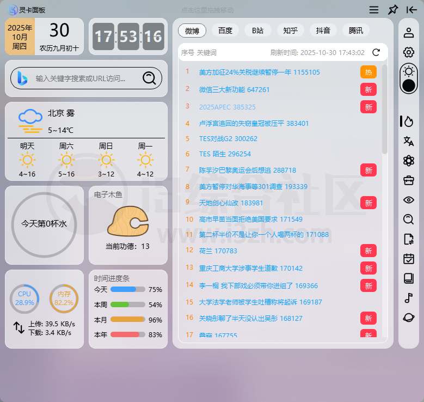Click 周六 weather forecast

click(x=66, y=160)
